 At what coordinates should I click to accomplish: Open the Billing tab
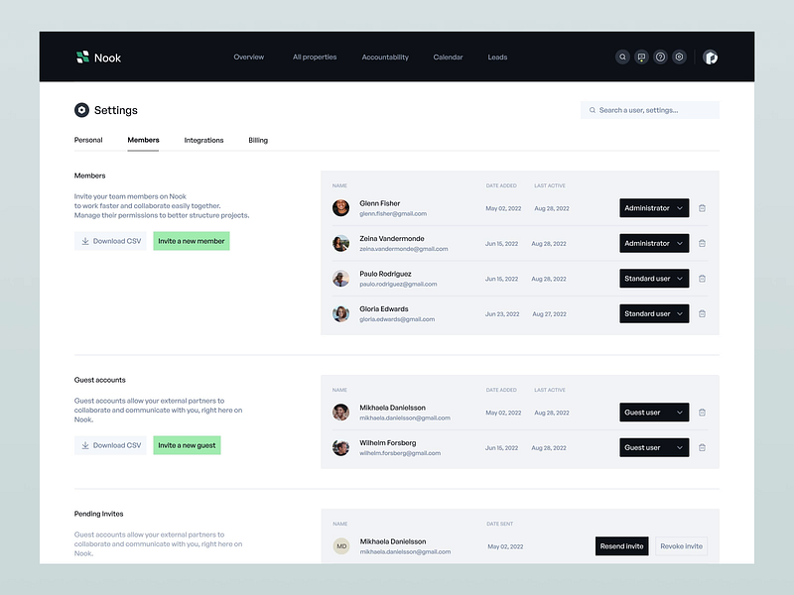258,140
